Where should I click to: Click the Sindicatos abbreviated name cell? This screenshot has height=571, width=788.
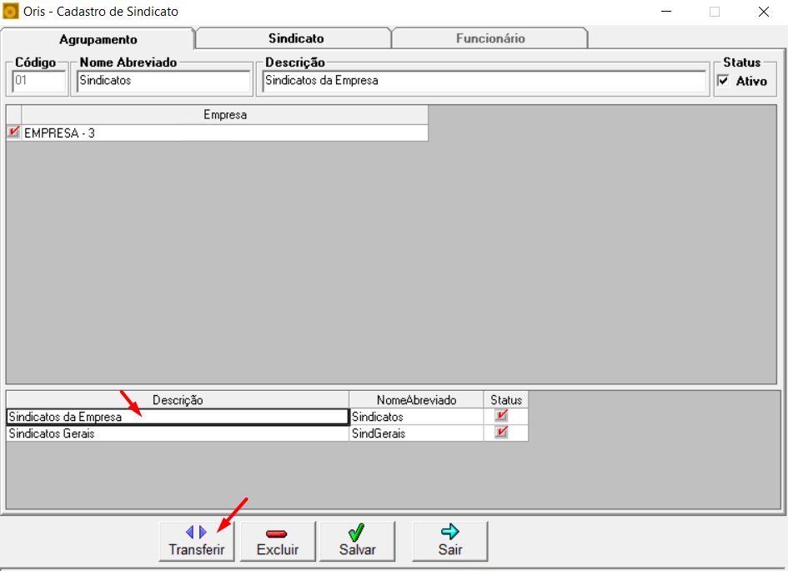click(416, 417)
